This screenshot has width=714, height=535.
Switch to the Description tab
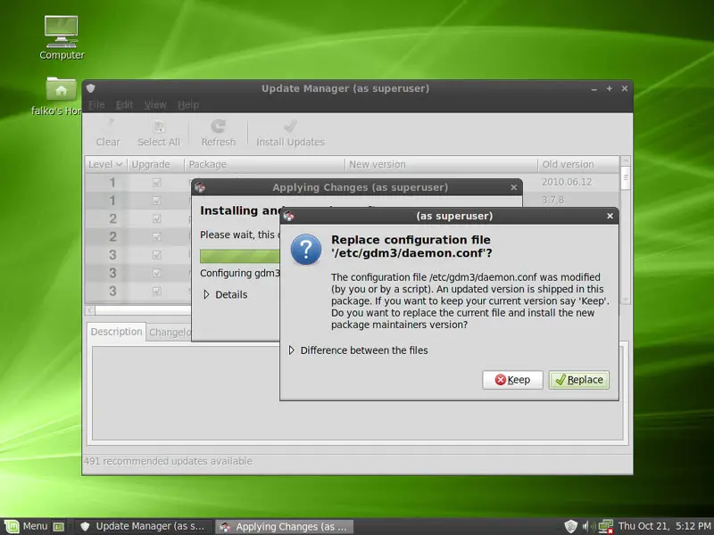click(116, 332)
